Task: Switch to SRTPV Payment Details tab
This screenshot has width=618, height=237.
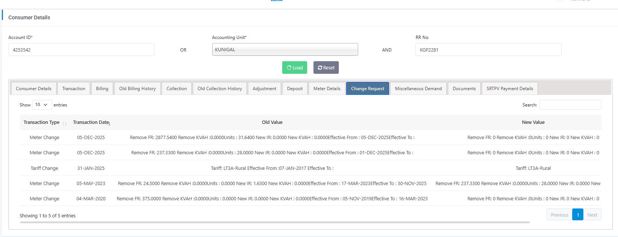Action: tap(510, 89)
